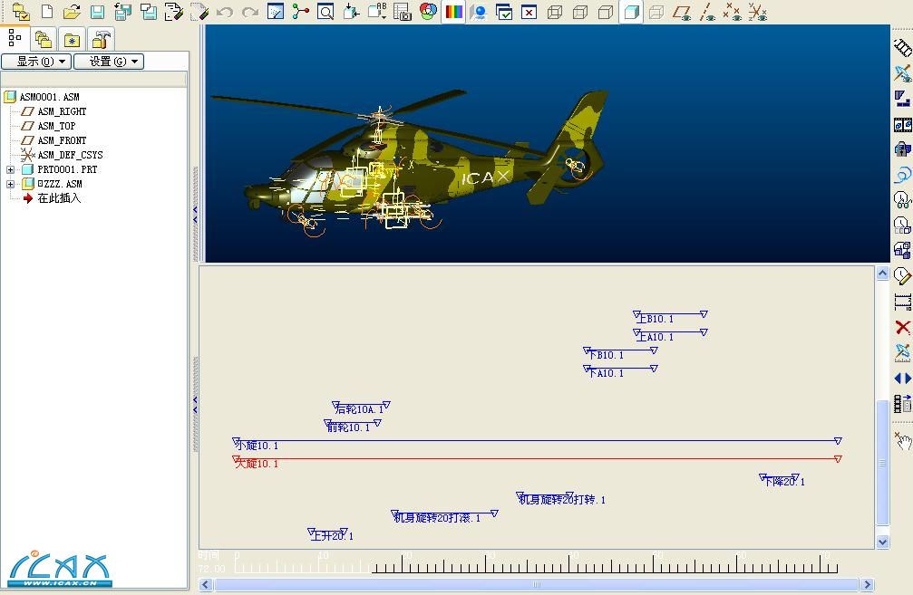
Task: Expand the PRT0001.PRT tree node
Action: pos(11,169)
